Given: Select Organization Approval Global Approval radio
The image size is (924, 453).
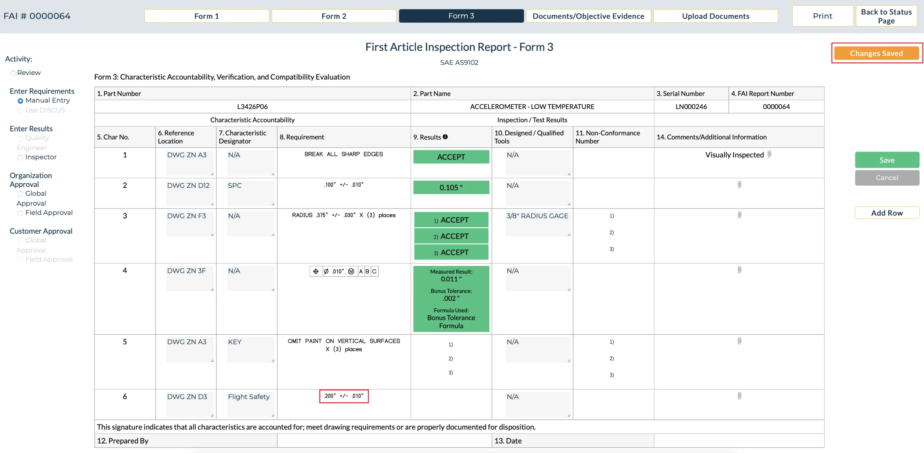Looking at the screenshot, I should (x=20, y=194).
